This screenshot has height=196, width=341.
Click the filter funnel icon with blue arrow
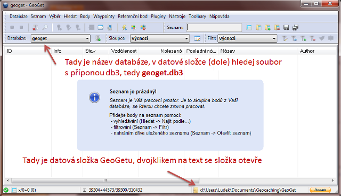pos(294,38)
